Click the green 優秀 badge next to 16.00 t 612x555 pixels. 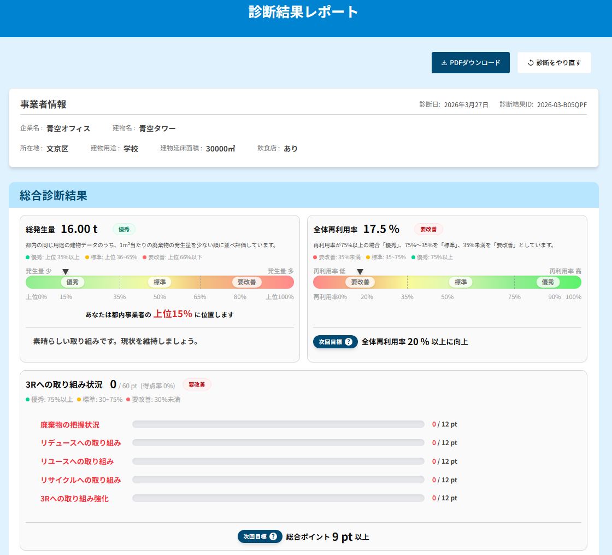(124, 229)
